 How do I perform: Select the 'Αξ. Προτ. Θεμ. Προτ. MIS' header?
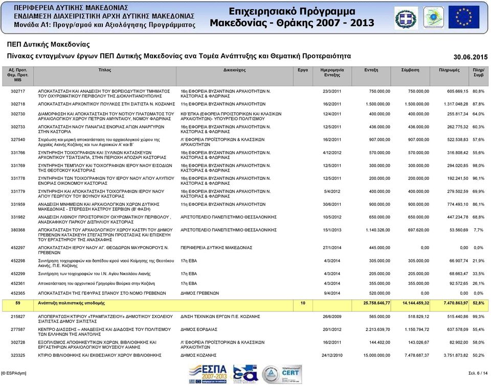click(18, 75)
